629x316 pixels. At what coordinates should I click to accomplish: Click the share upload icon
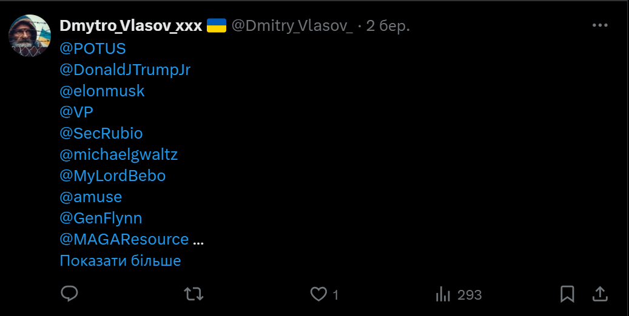(599, 294)
